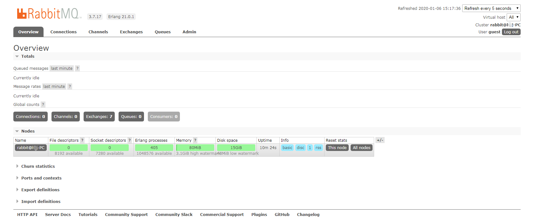This screenshot has width=534, height=222.
Task: Click the 1048576 available text
Action: coord(154,153)
